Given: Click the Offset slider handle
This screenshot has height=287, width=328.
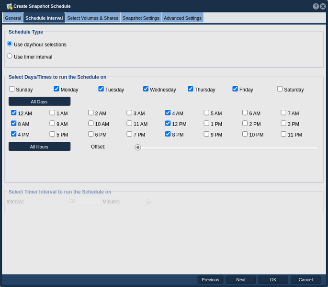Looking at the screenshot, I should click(x=138, y=148).
